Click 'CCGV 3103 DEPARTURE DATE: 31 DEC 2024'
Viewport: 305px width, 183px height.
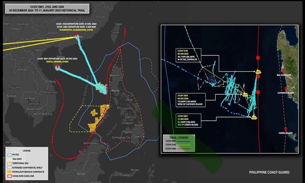click(76, 24)
